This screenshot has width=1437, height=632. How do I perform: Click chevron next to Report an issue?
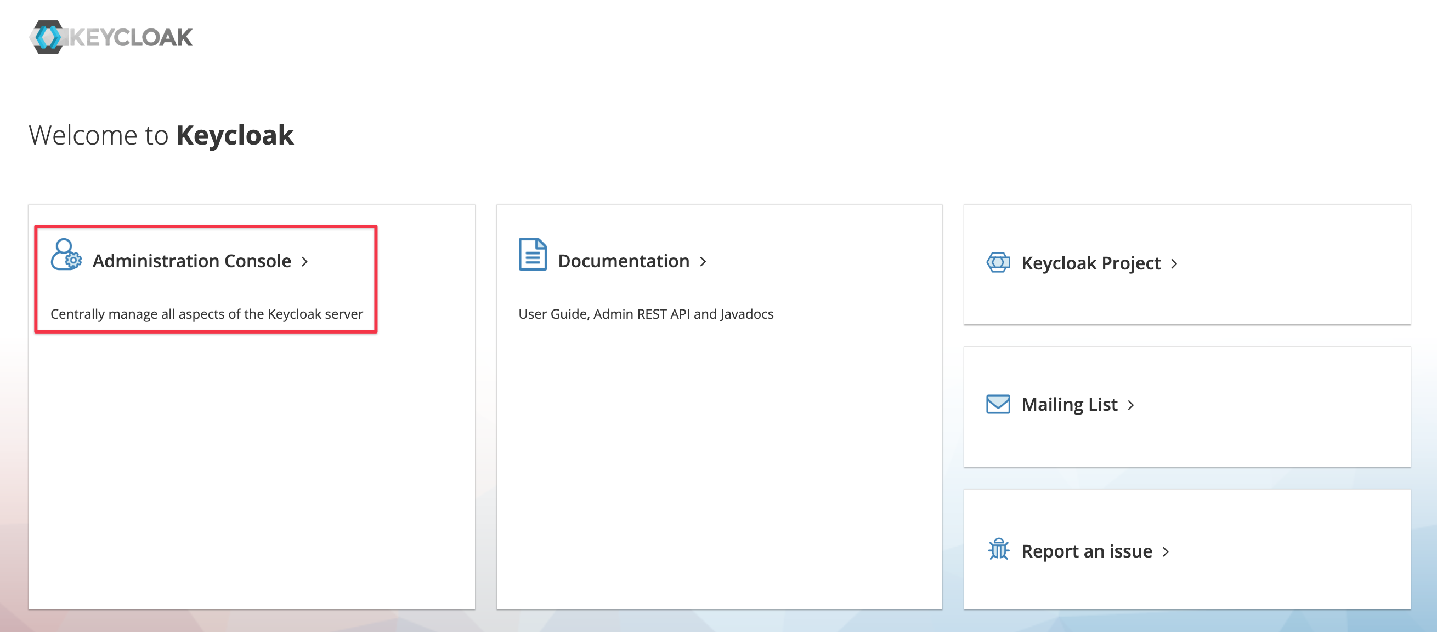[1166, 552]
